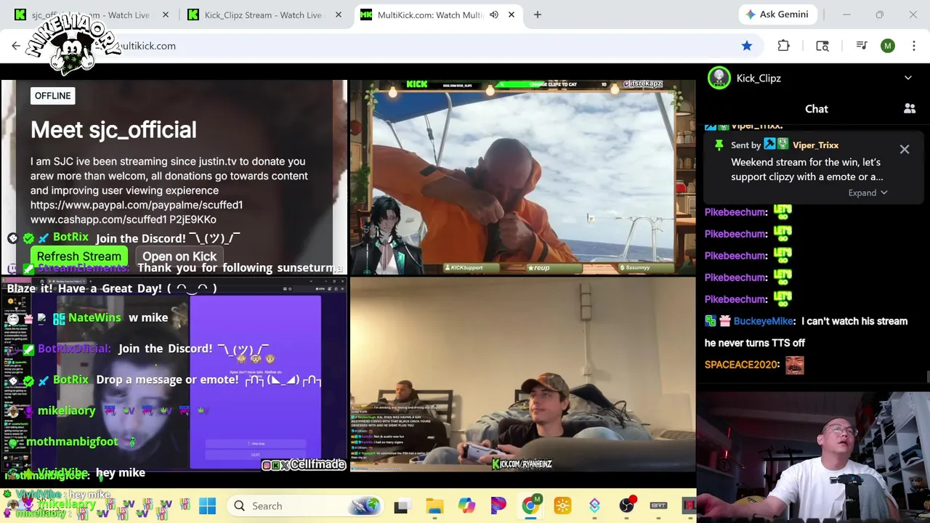930x523 pixels.
Task: Open Task View in taskbar
Action: point(401,506)
